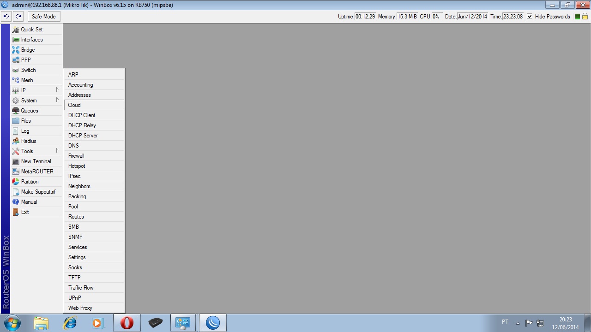Click the Make Supout.rif icon
Viewport: 591px width, 332px height.
coord(16,192)
